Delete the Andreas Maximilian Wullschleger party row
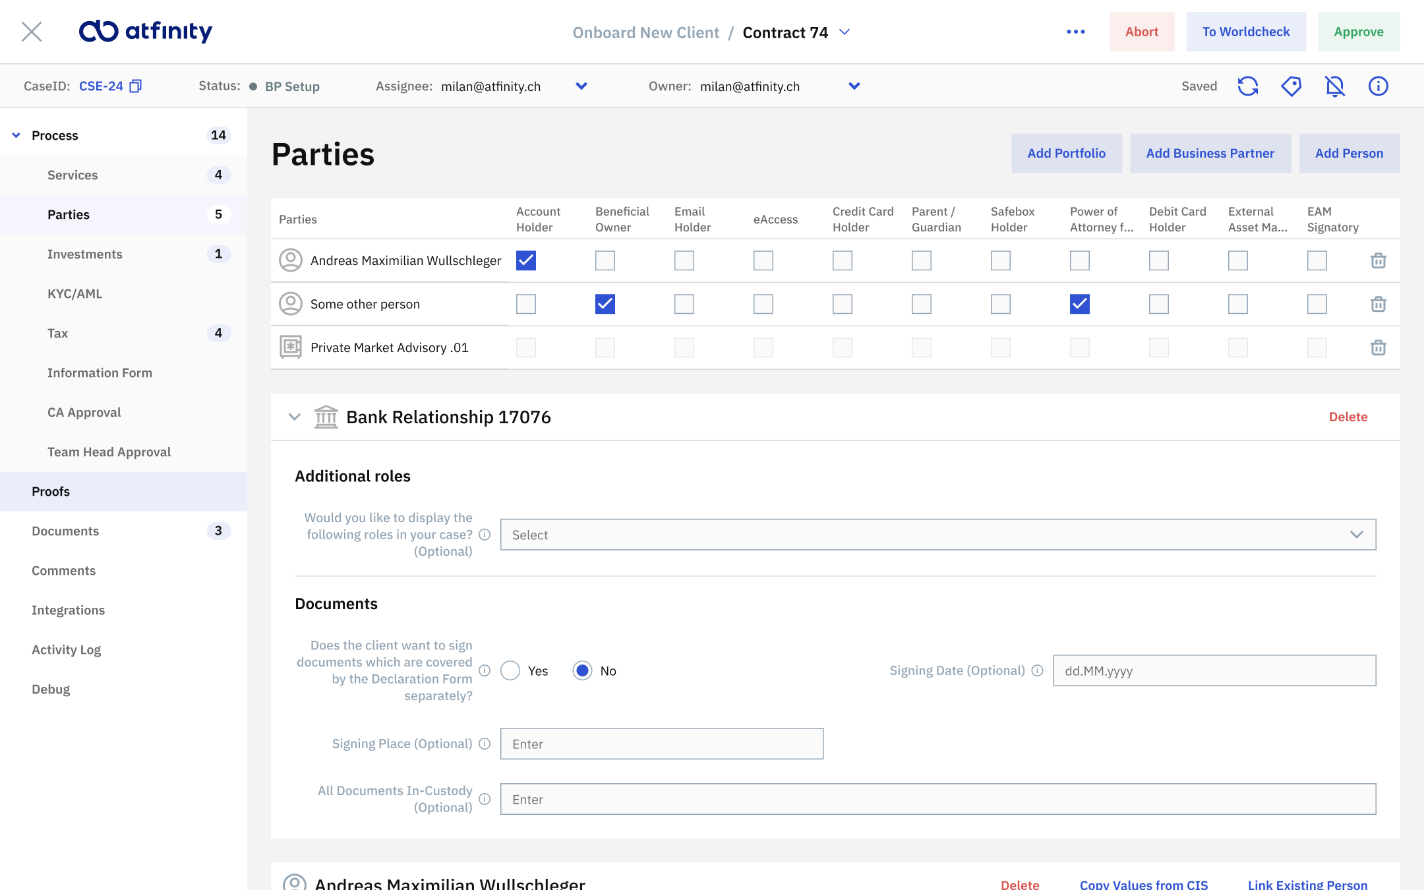 (1379, 260)
